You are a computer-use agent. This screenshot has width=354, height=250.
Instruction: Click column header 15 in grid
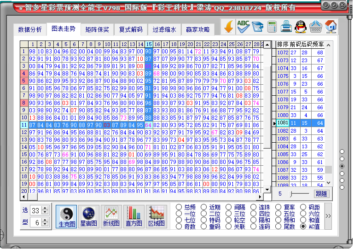[149, 44]
